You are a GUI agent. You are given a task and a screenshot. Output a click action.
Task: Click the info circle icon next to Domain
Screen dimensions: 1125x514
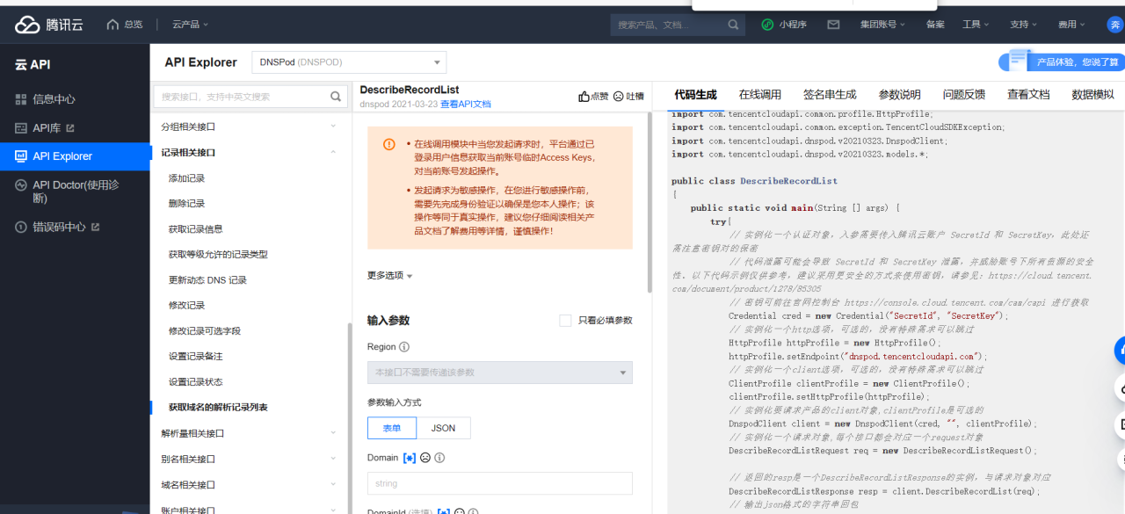coord(439,458)
